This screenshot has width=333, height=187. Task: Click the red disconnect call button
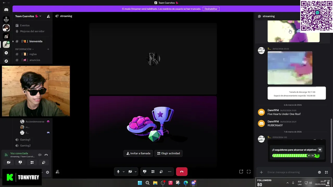(182, 172)
